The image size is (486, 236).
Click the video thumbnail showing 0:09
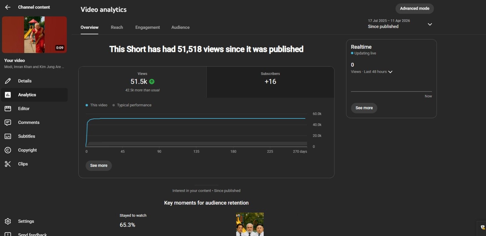coord(34,35)
